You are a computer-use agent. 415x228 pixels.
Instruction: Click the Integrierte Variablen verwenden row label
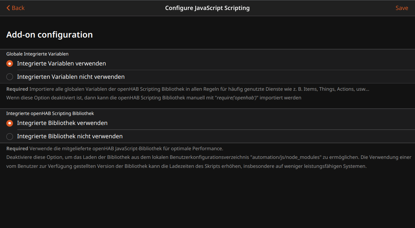click(61, 63)
